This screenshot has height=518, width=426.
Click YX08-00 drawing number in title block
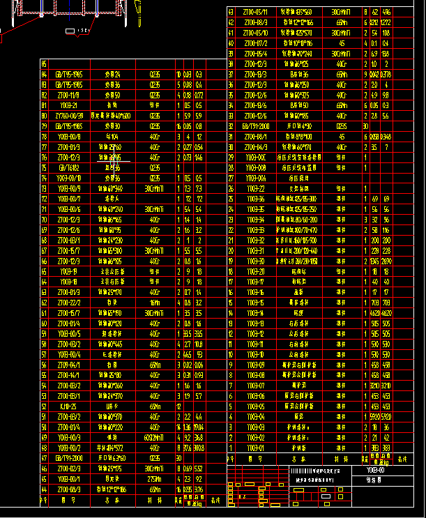pos(375,470)
